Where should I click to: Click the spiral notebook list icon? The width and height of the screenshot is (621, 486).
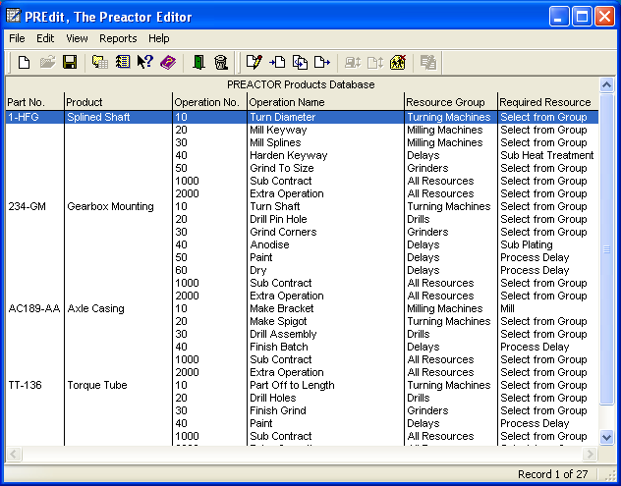(123, 62)
